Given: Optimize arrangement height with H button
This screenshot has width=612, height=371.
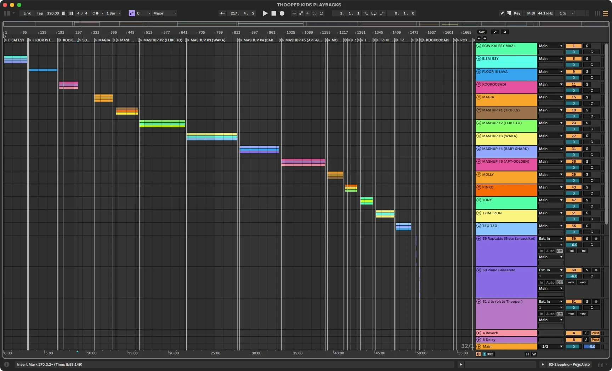Looking at the screenshot, I should pyautogui.click(x=527, y=354).
